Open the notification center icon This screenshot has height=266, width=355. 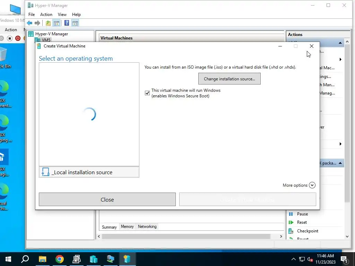[344, 259]
